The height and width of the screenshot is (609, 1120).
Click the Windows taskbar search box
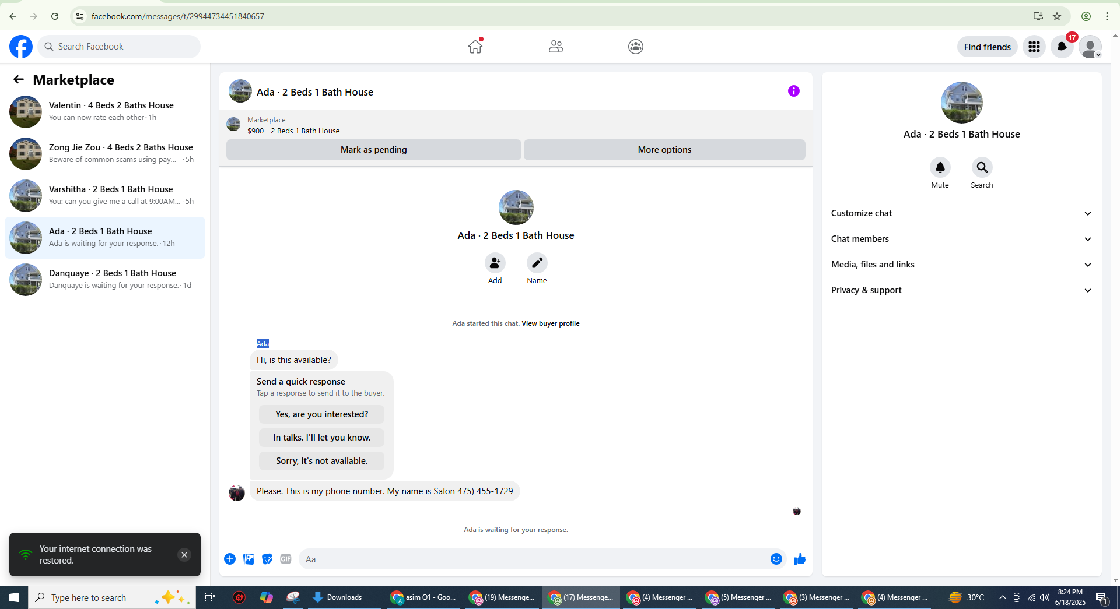(112, 597)
